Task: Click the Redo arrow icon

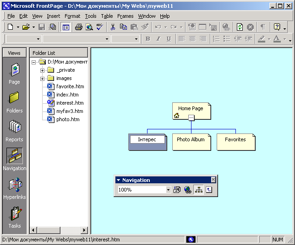Action: click(x=174, y=27)
